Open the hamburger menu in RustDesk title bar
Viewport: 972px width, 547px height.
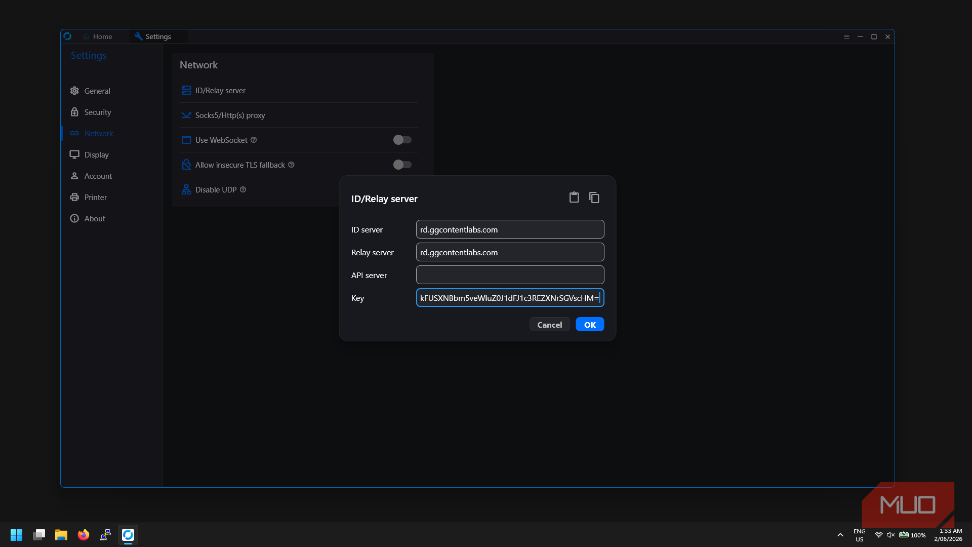[x=846, y=36]
